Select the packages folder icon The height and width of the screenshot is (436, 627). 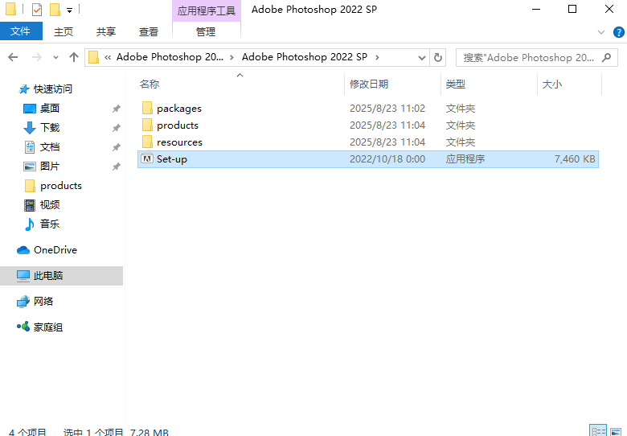[x=147, y=109]
